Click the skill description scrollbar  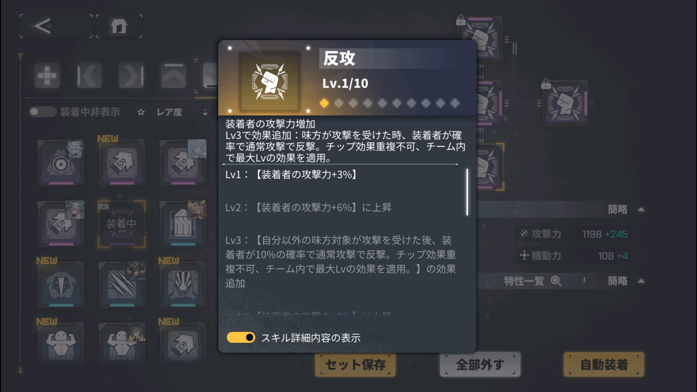[467, 192]
